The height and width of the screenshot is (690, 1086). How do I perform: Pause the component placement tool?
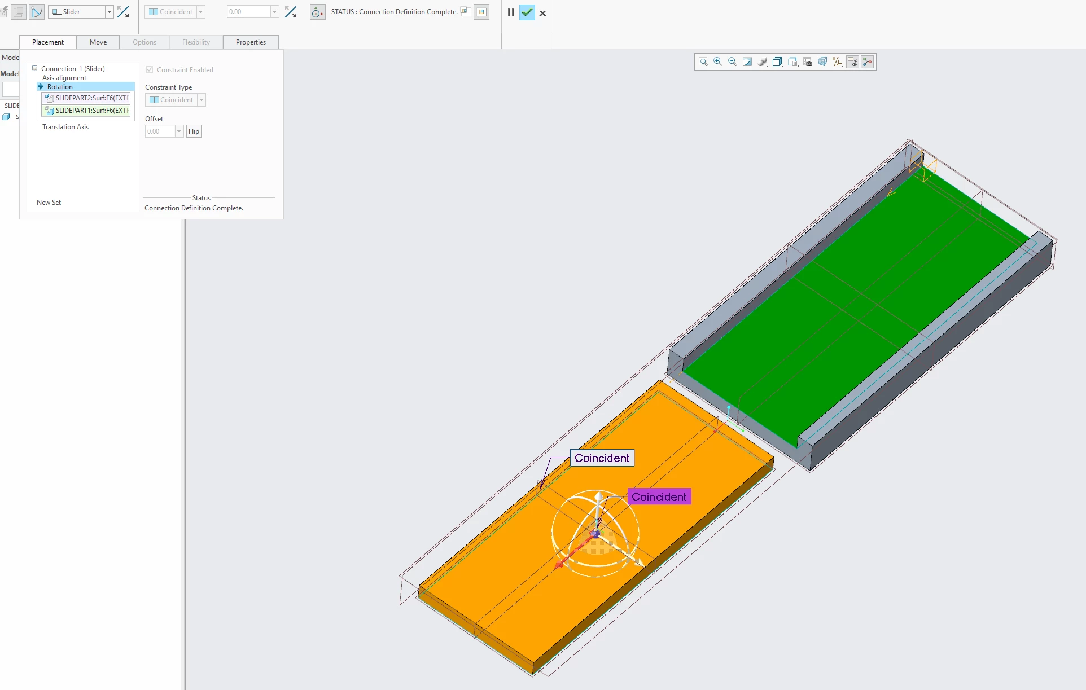tap(511, 12)
